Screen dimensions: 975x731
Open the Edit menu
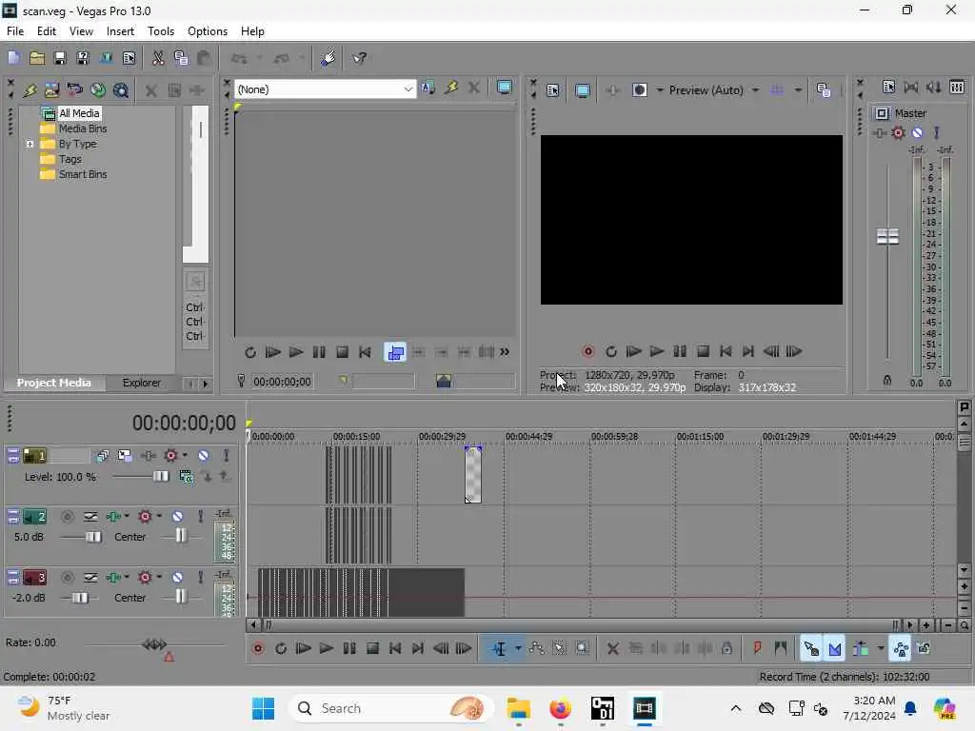(47, 31)
